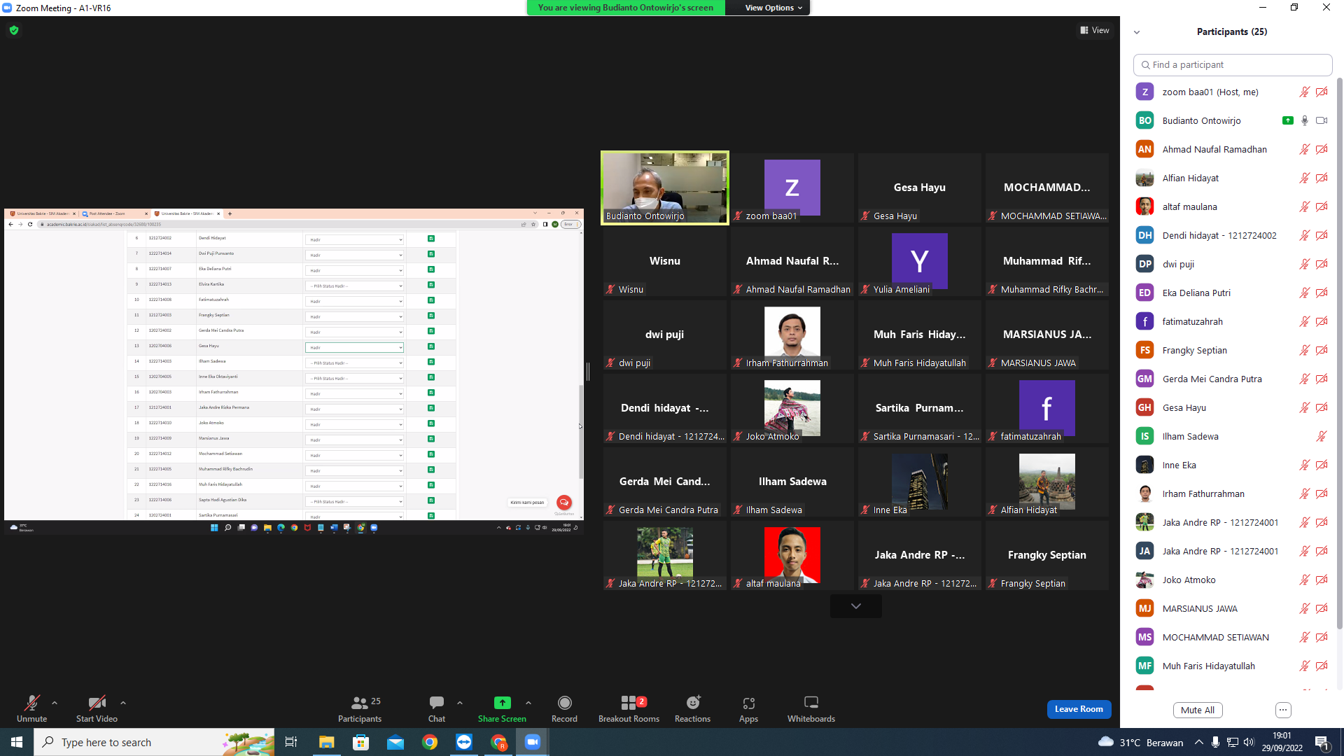Click the Z avatar of zoom baa01 in list
This screenshot has width=1344, height=756.
pyautogui.click(x=1145, y=92)
